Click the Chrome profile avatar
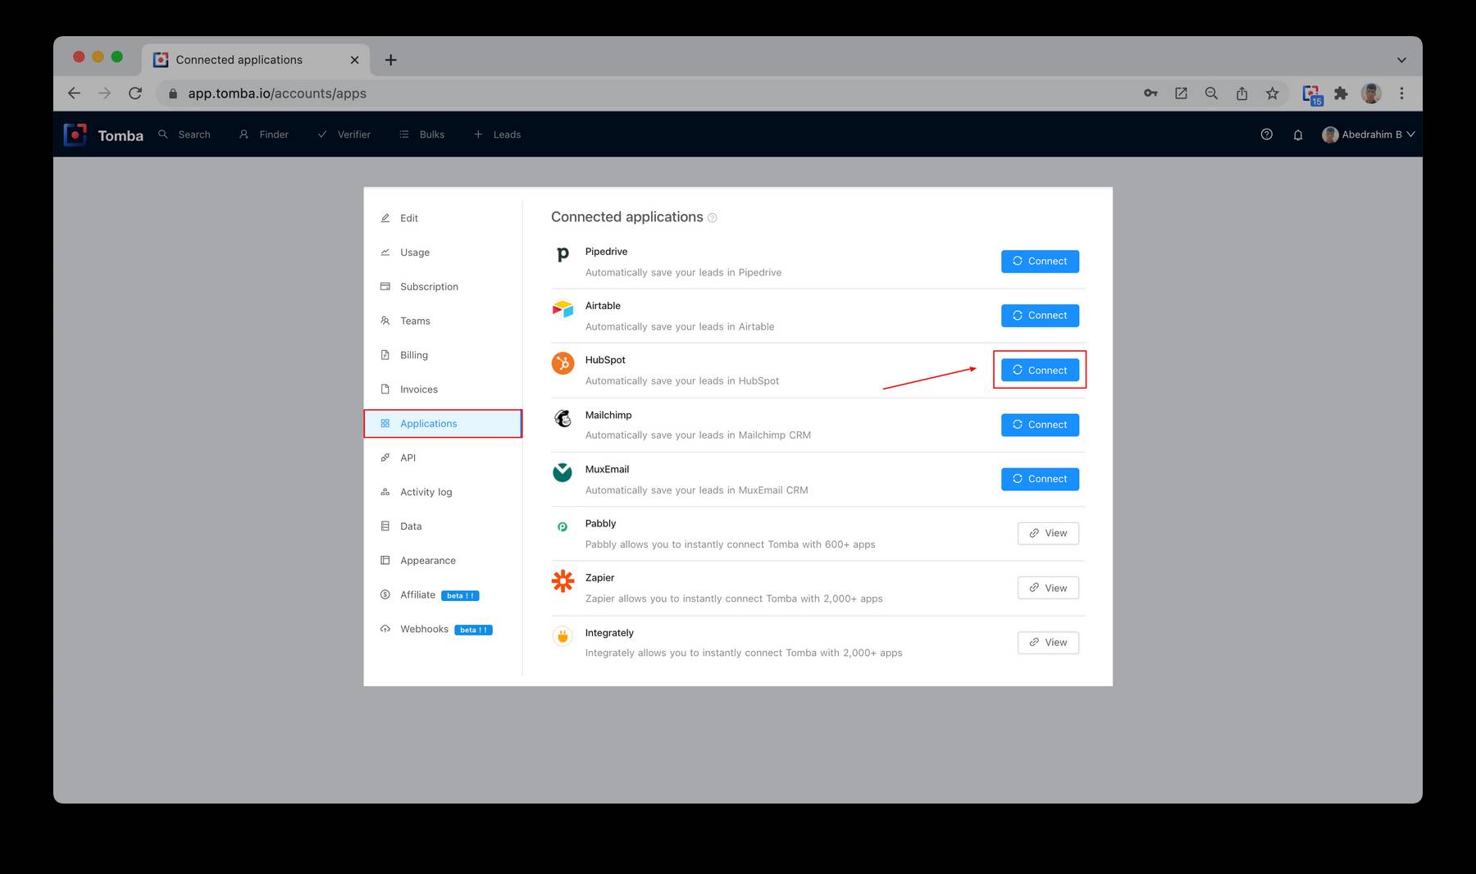Image resolution: width=1476 pixels, height=874 pixels. click(1371, 93)
